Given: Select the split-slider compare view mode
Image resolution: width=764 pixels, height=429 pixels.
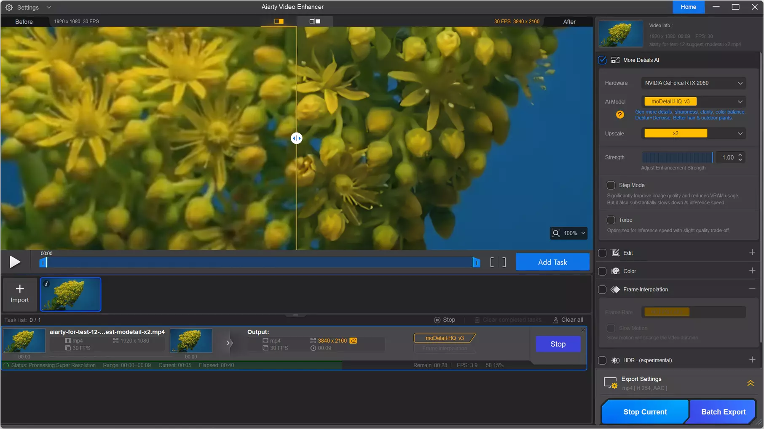Looking at the screenshot, I should pos(279,21).
